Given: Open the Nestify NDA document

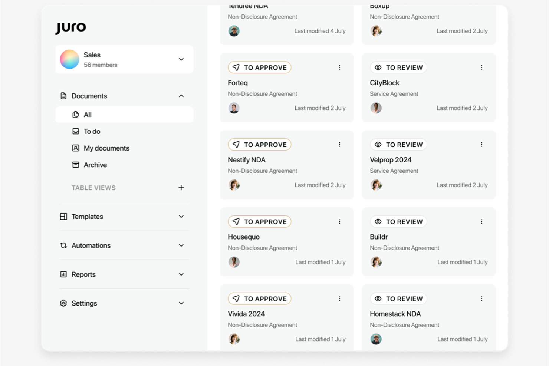Looking at the screenshot, I should click(246, 159).
